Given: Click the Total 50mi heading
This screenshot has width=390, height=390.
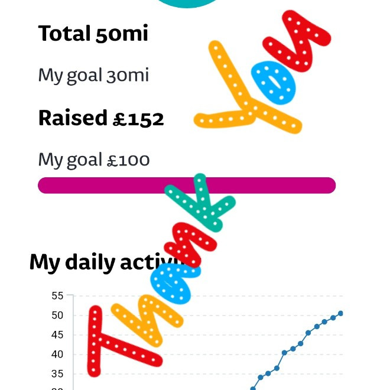Looking at the screenshot, I should 93,34.
